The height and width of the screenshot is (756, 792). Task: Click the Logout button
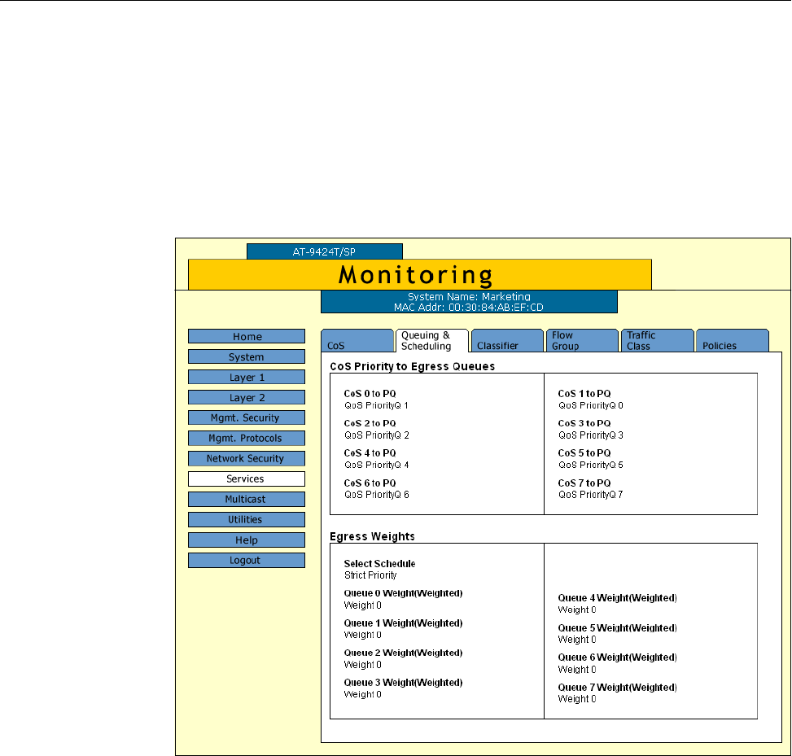click(x=247, y=560)
